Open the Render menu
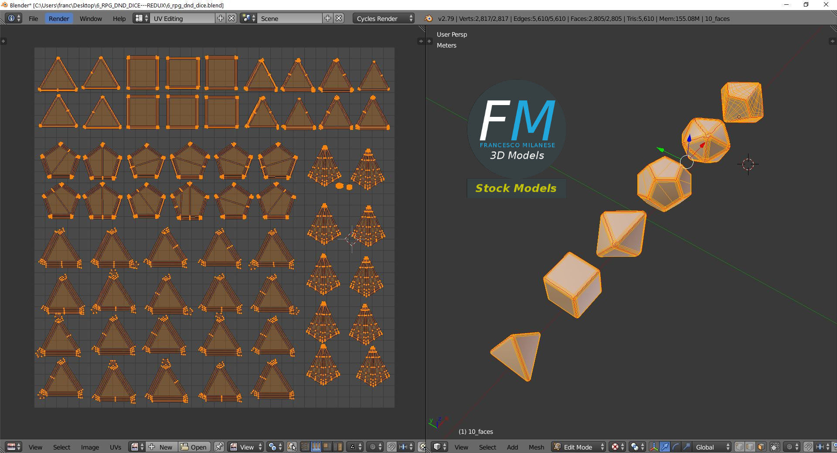837x453 pixels. coord(59,18)
